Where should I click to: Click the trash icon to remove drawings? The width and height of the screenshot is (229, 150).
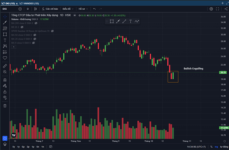pyautogui.click(x=5, y=106)
